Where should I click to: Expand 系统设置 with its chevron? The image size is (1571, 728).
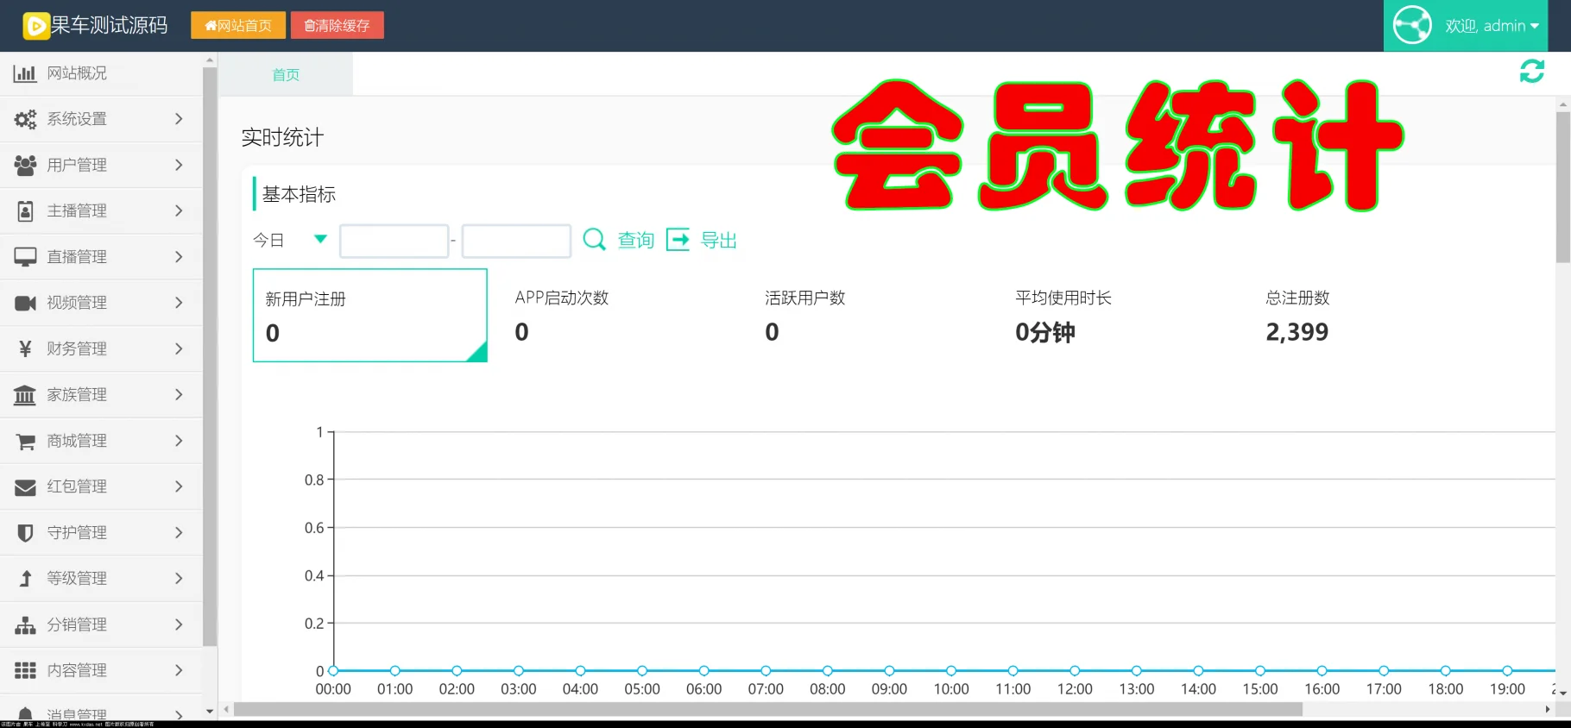(179, 119)
